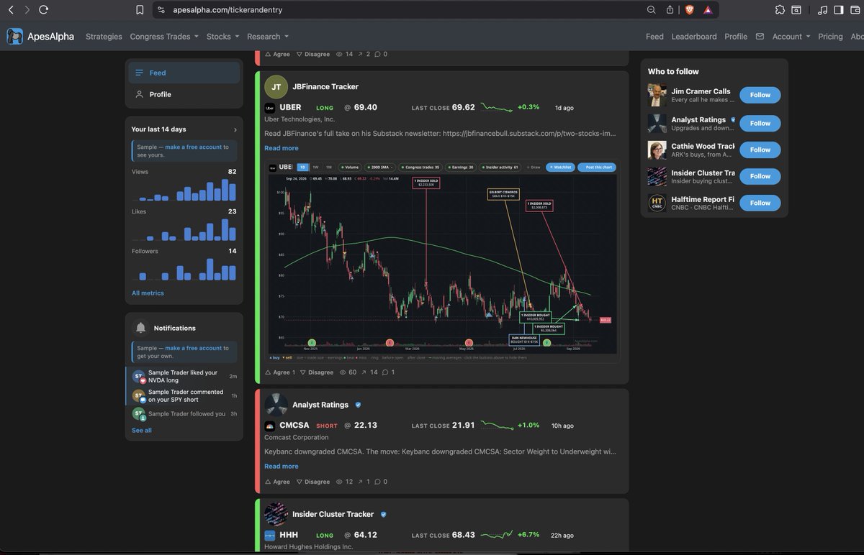This screenshot has width=864, height=555.
Task: Select the Feed tab in the sidebar
Action: click(184, 73)
